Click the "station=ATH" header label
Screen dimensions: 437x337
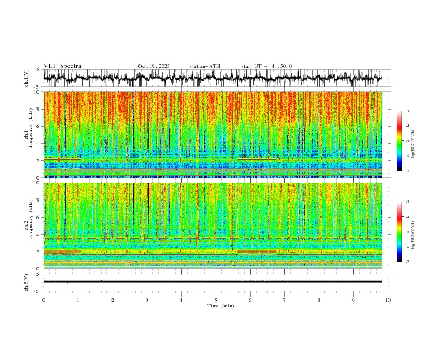pos(205,66)
